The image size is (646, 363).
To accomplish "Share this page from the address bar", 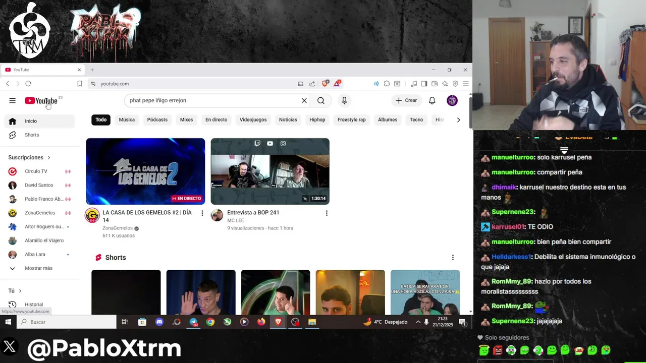I will point(312,84).
